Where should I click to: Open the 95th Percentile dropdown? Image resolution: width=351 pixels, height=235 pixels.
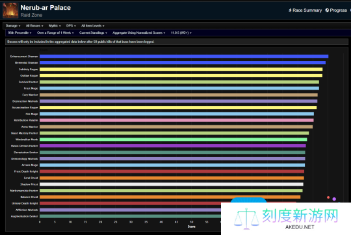pos(19,32)
